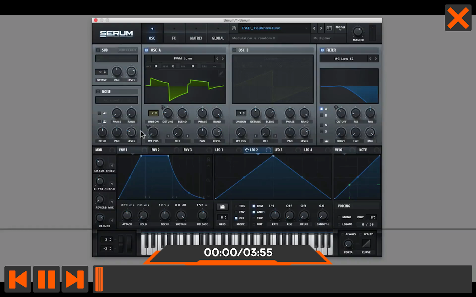Image resolution: width=476 pixels, height=297 pixels.
Task: Click the OSC A WT POS knob
Action: [x=153, y=132]
